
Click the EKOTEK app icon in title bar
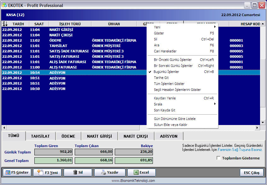(x=4, y=5)
